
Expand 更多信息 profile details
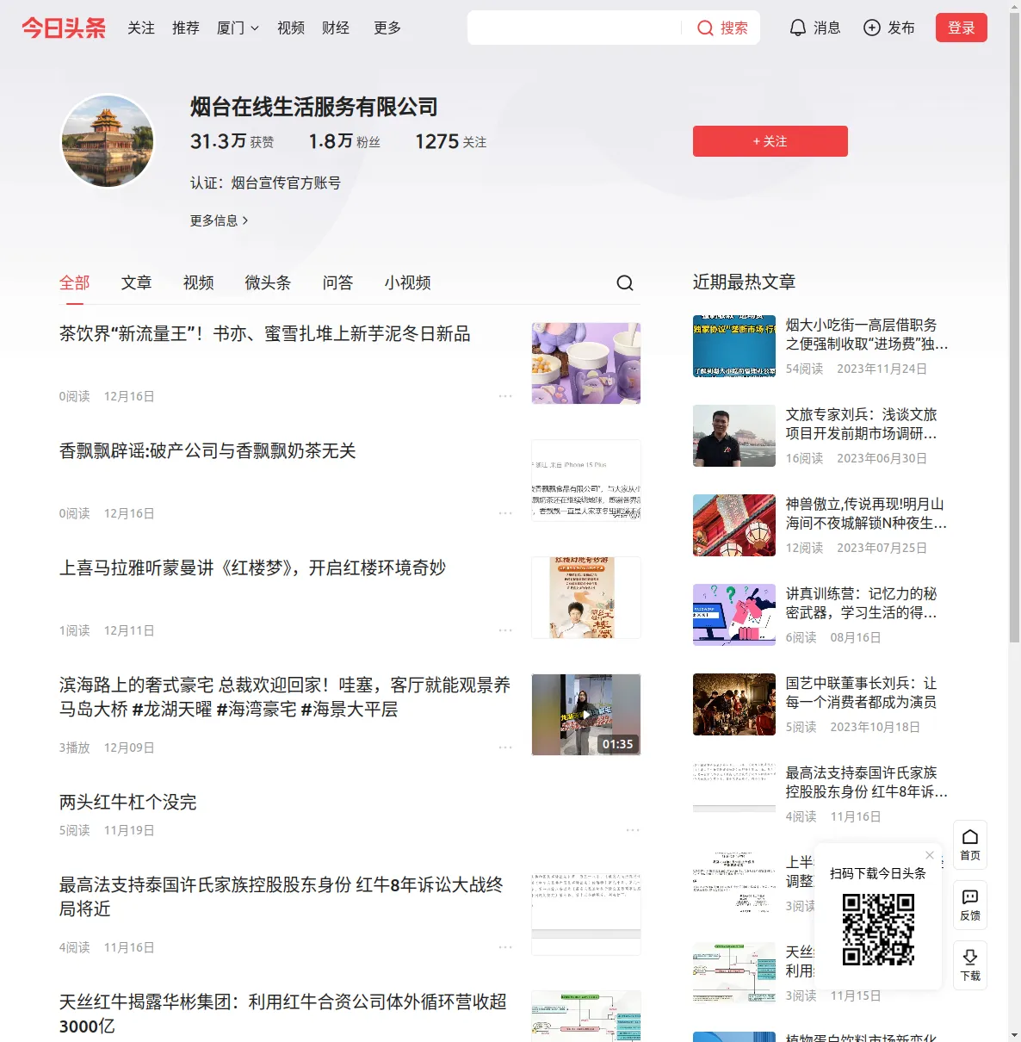pos(220,220)
